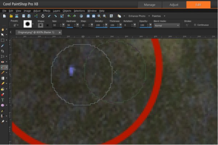Choose the round brush shape

(41, 25)
